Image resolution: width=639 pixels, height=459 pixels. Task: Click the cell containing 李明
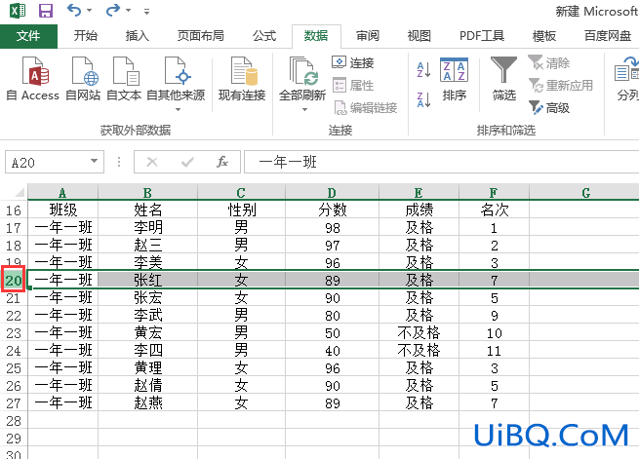pyautogui.click(x=148, y=227)
